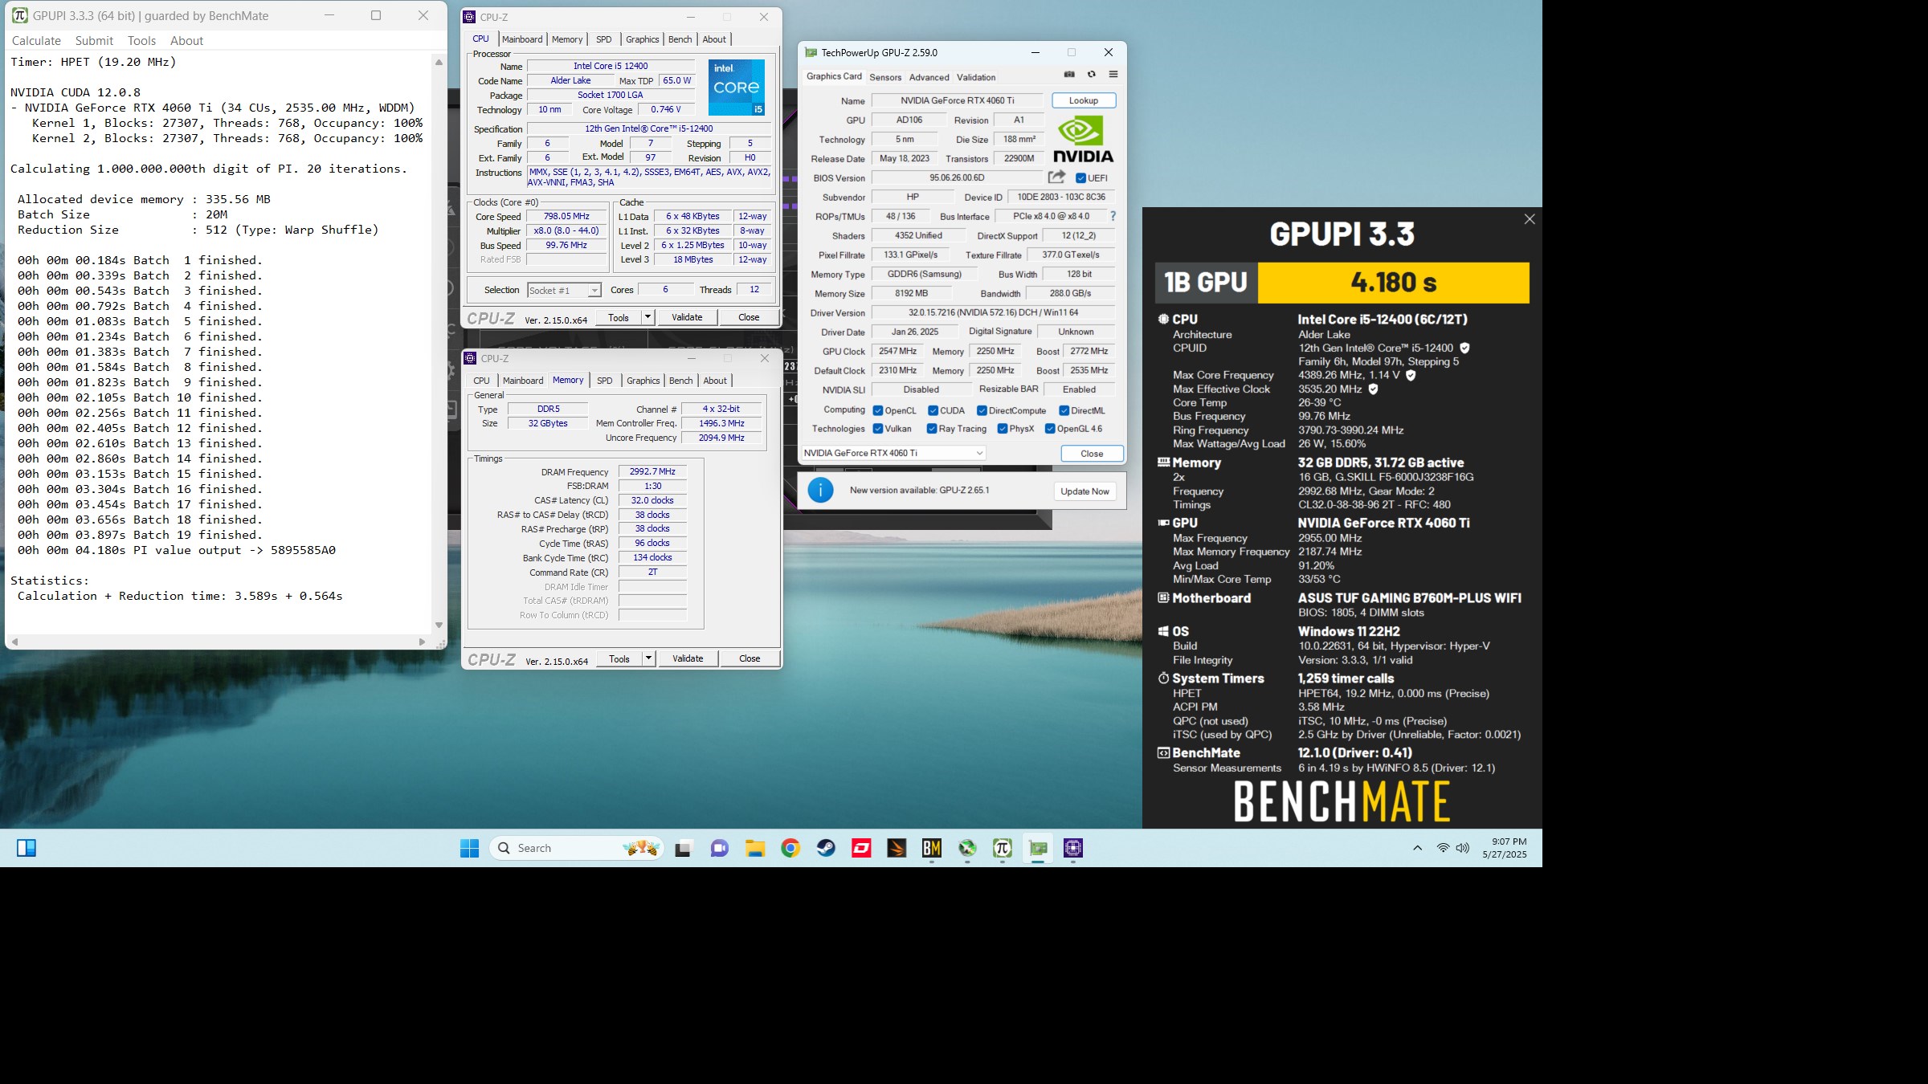Open the Wi-Fi network tray icon
1928x1084 pixels.
[x=1443, y=848]
